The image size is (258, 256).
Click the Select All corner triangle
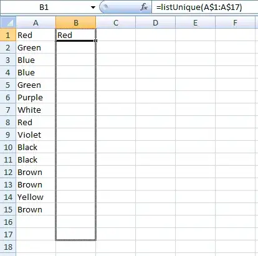point(8,22)
